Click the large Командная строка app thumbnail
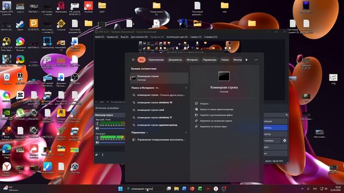 point(224,76)
